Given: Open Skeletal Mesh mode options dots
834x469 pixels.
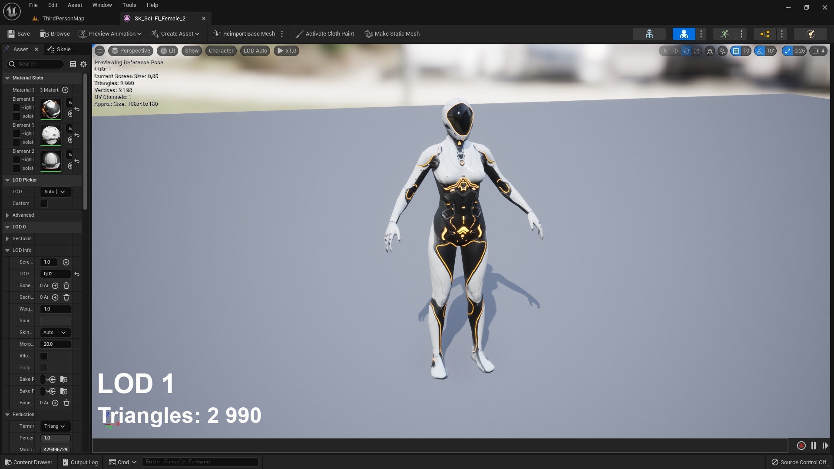Looking at the screenshot, I should [701, 34].
